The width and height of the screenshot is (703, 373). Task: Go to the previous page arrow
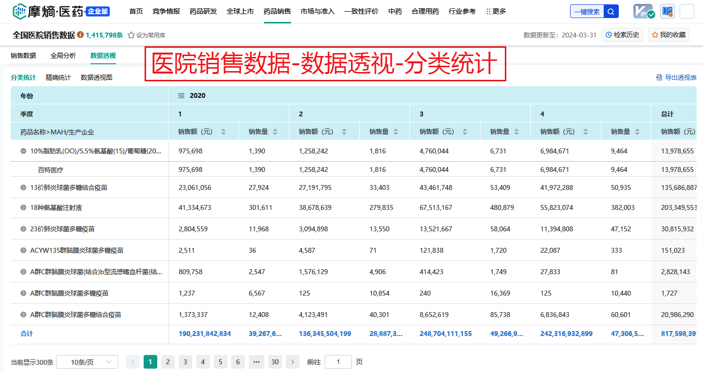click(x=133, y=362)
